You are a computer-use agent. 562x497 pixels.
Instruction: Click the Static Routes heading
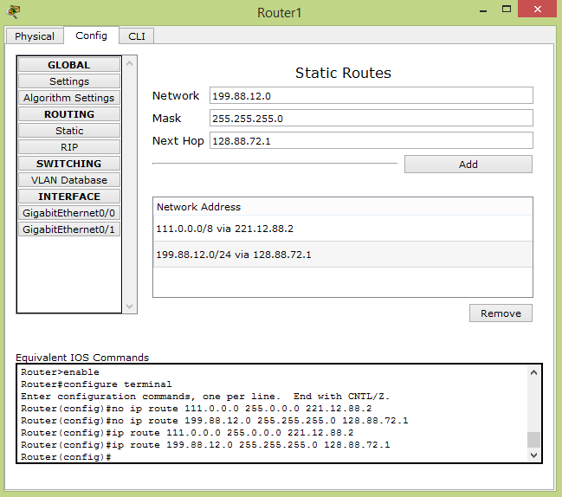pyautogui.click(x=343, y=73)
